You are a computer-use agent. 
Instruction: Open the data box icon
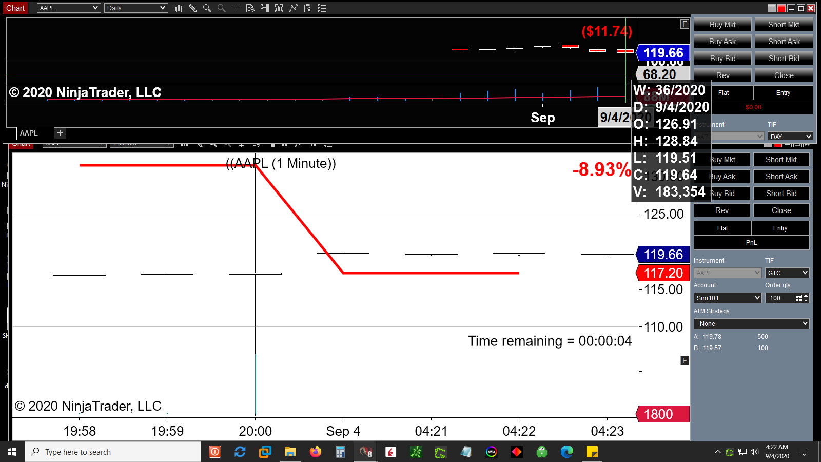click(250, 8)
